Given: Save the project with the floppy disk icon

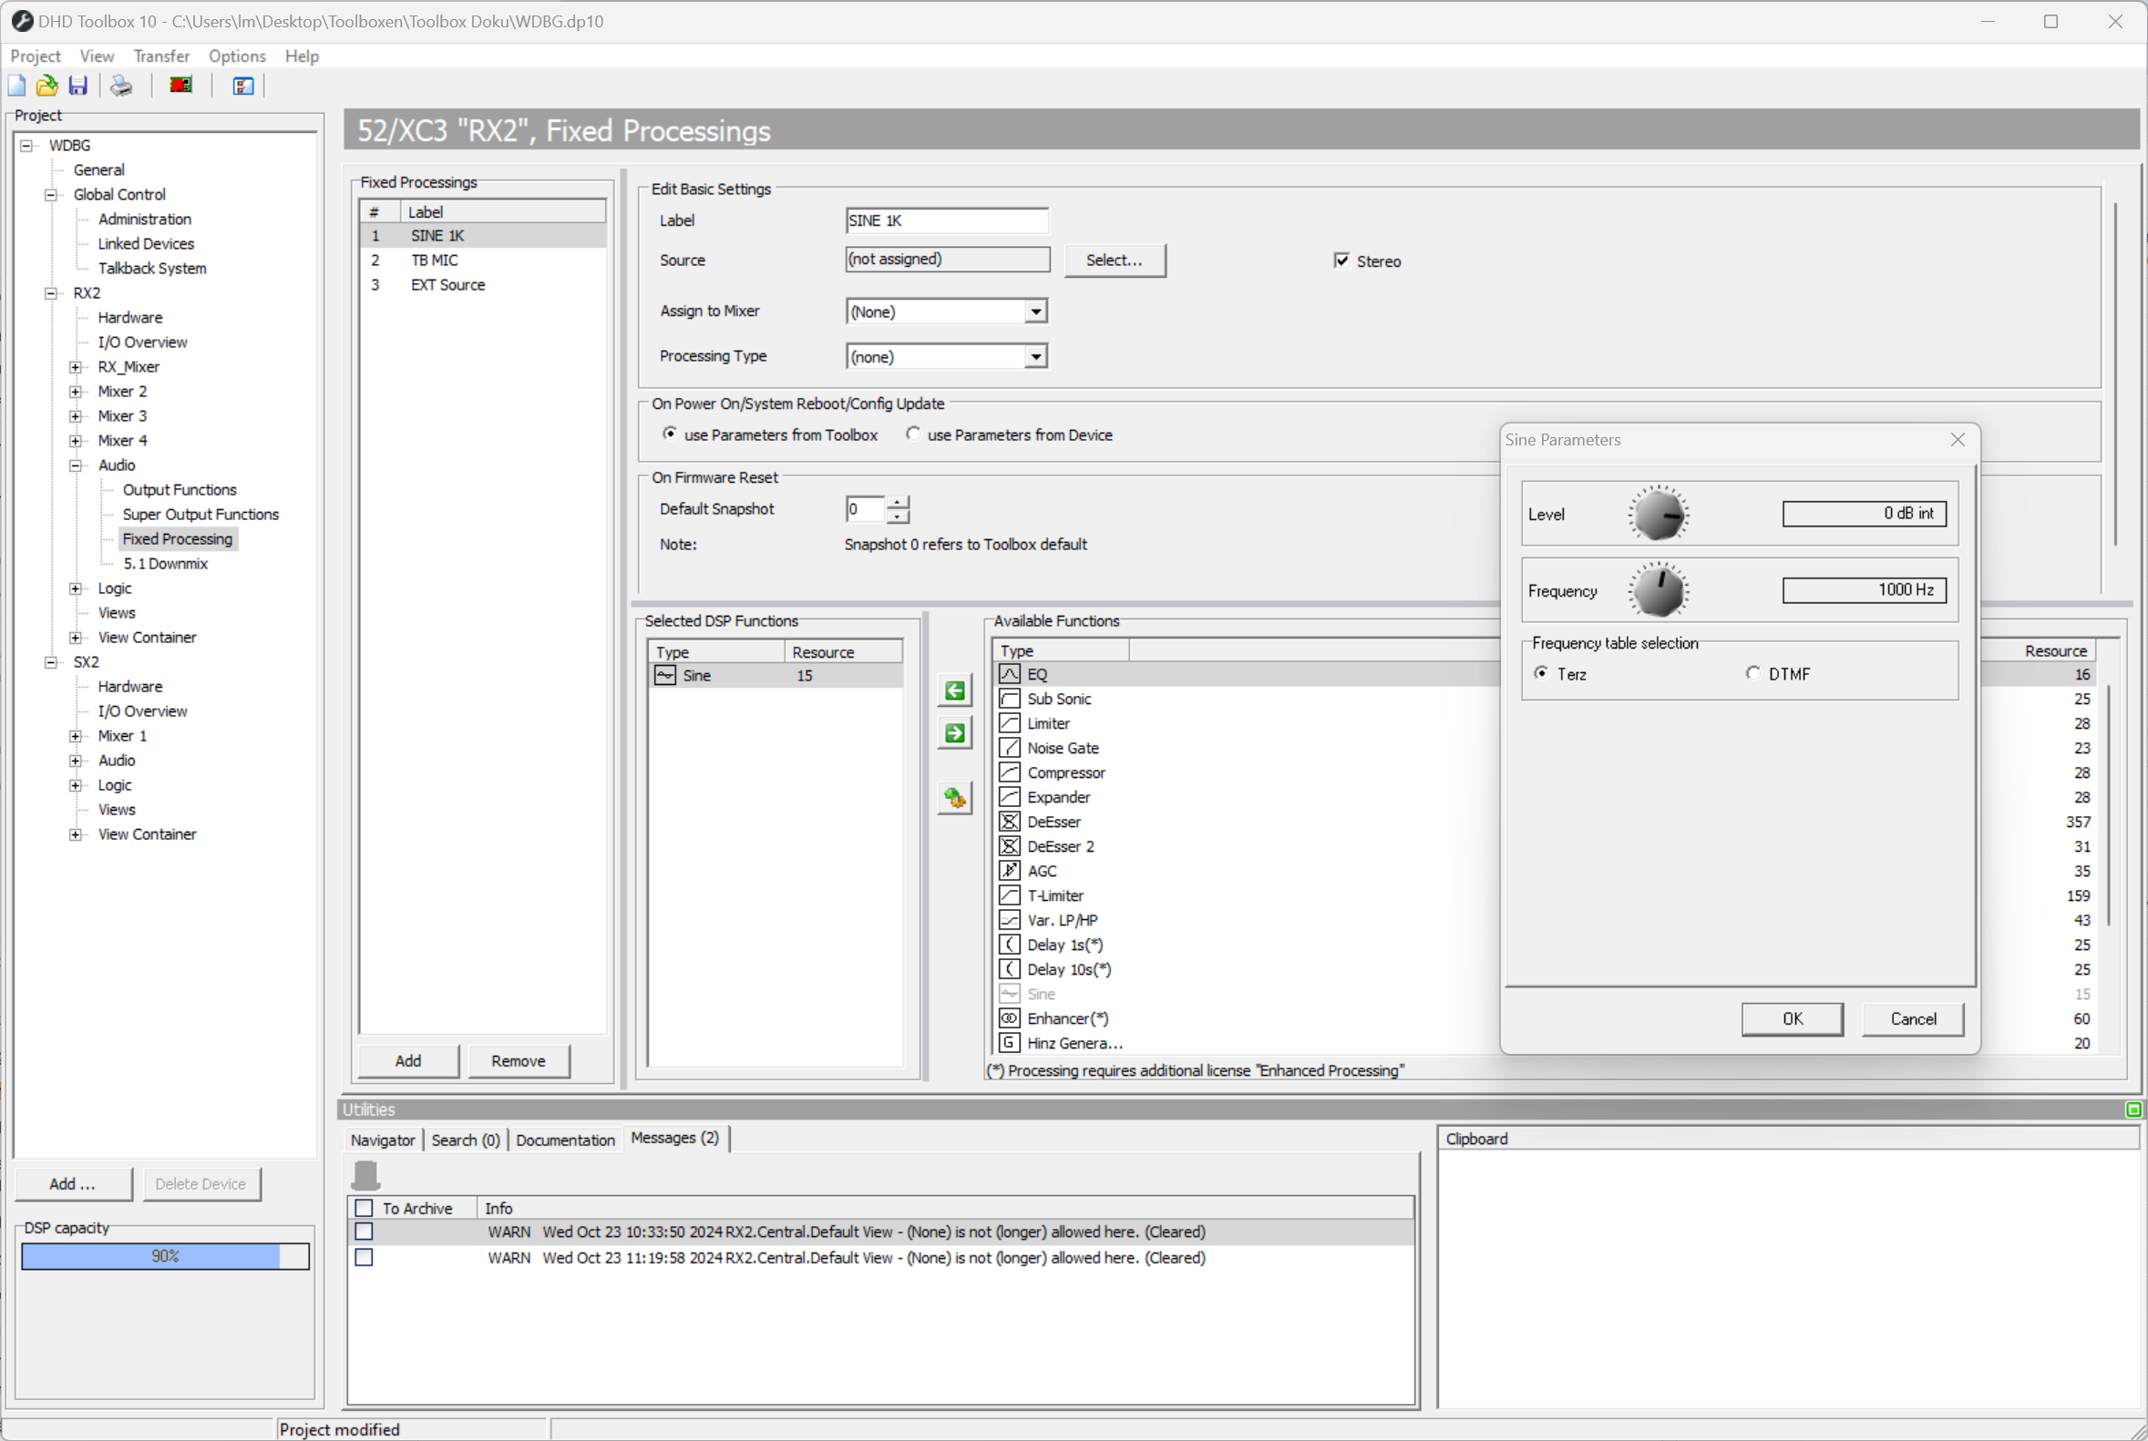Looking at the screenshot, I should point(77,85).
